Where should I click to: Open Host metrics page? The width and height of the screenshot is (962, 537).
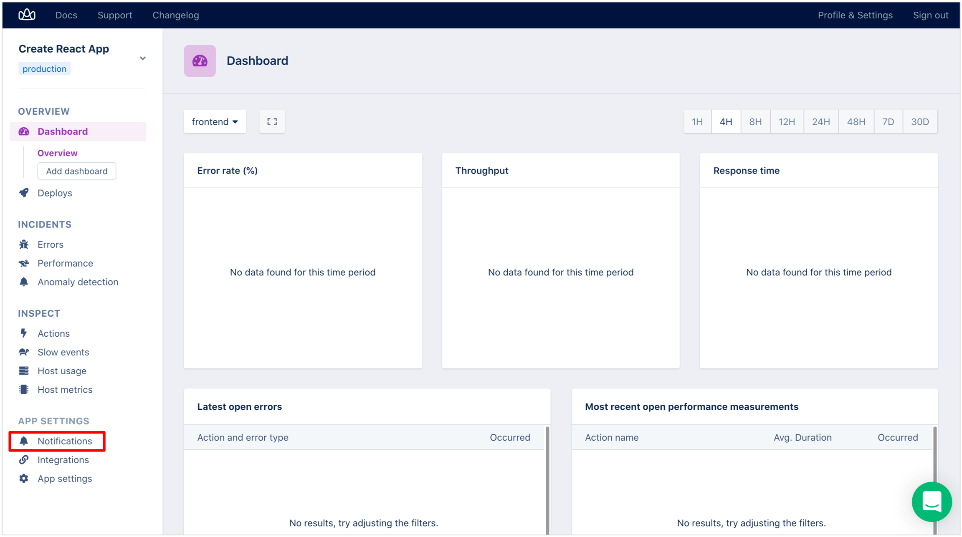(x=65, y=390)
